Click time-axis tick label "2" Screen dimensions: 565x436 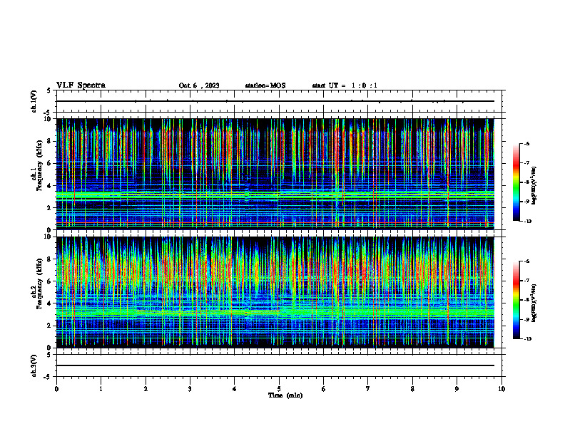(146, 389)
